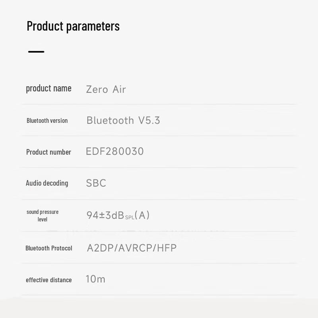Select the "Product number" label

48,152
